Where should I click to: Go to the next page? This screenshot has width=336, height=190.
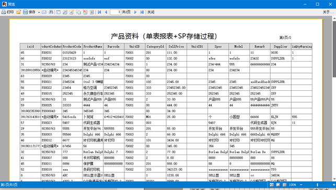[x=135, y=12]
